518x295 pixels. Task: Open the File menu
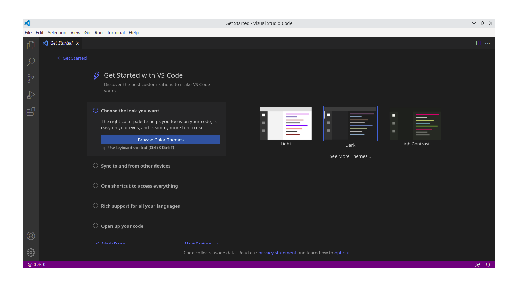28,33
